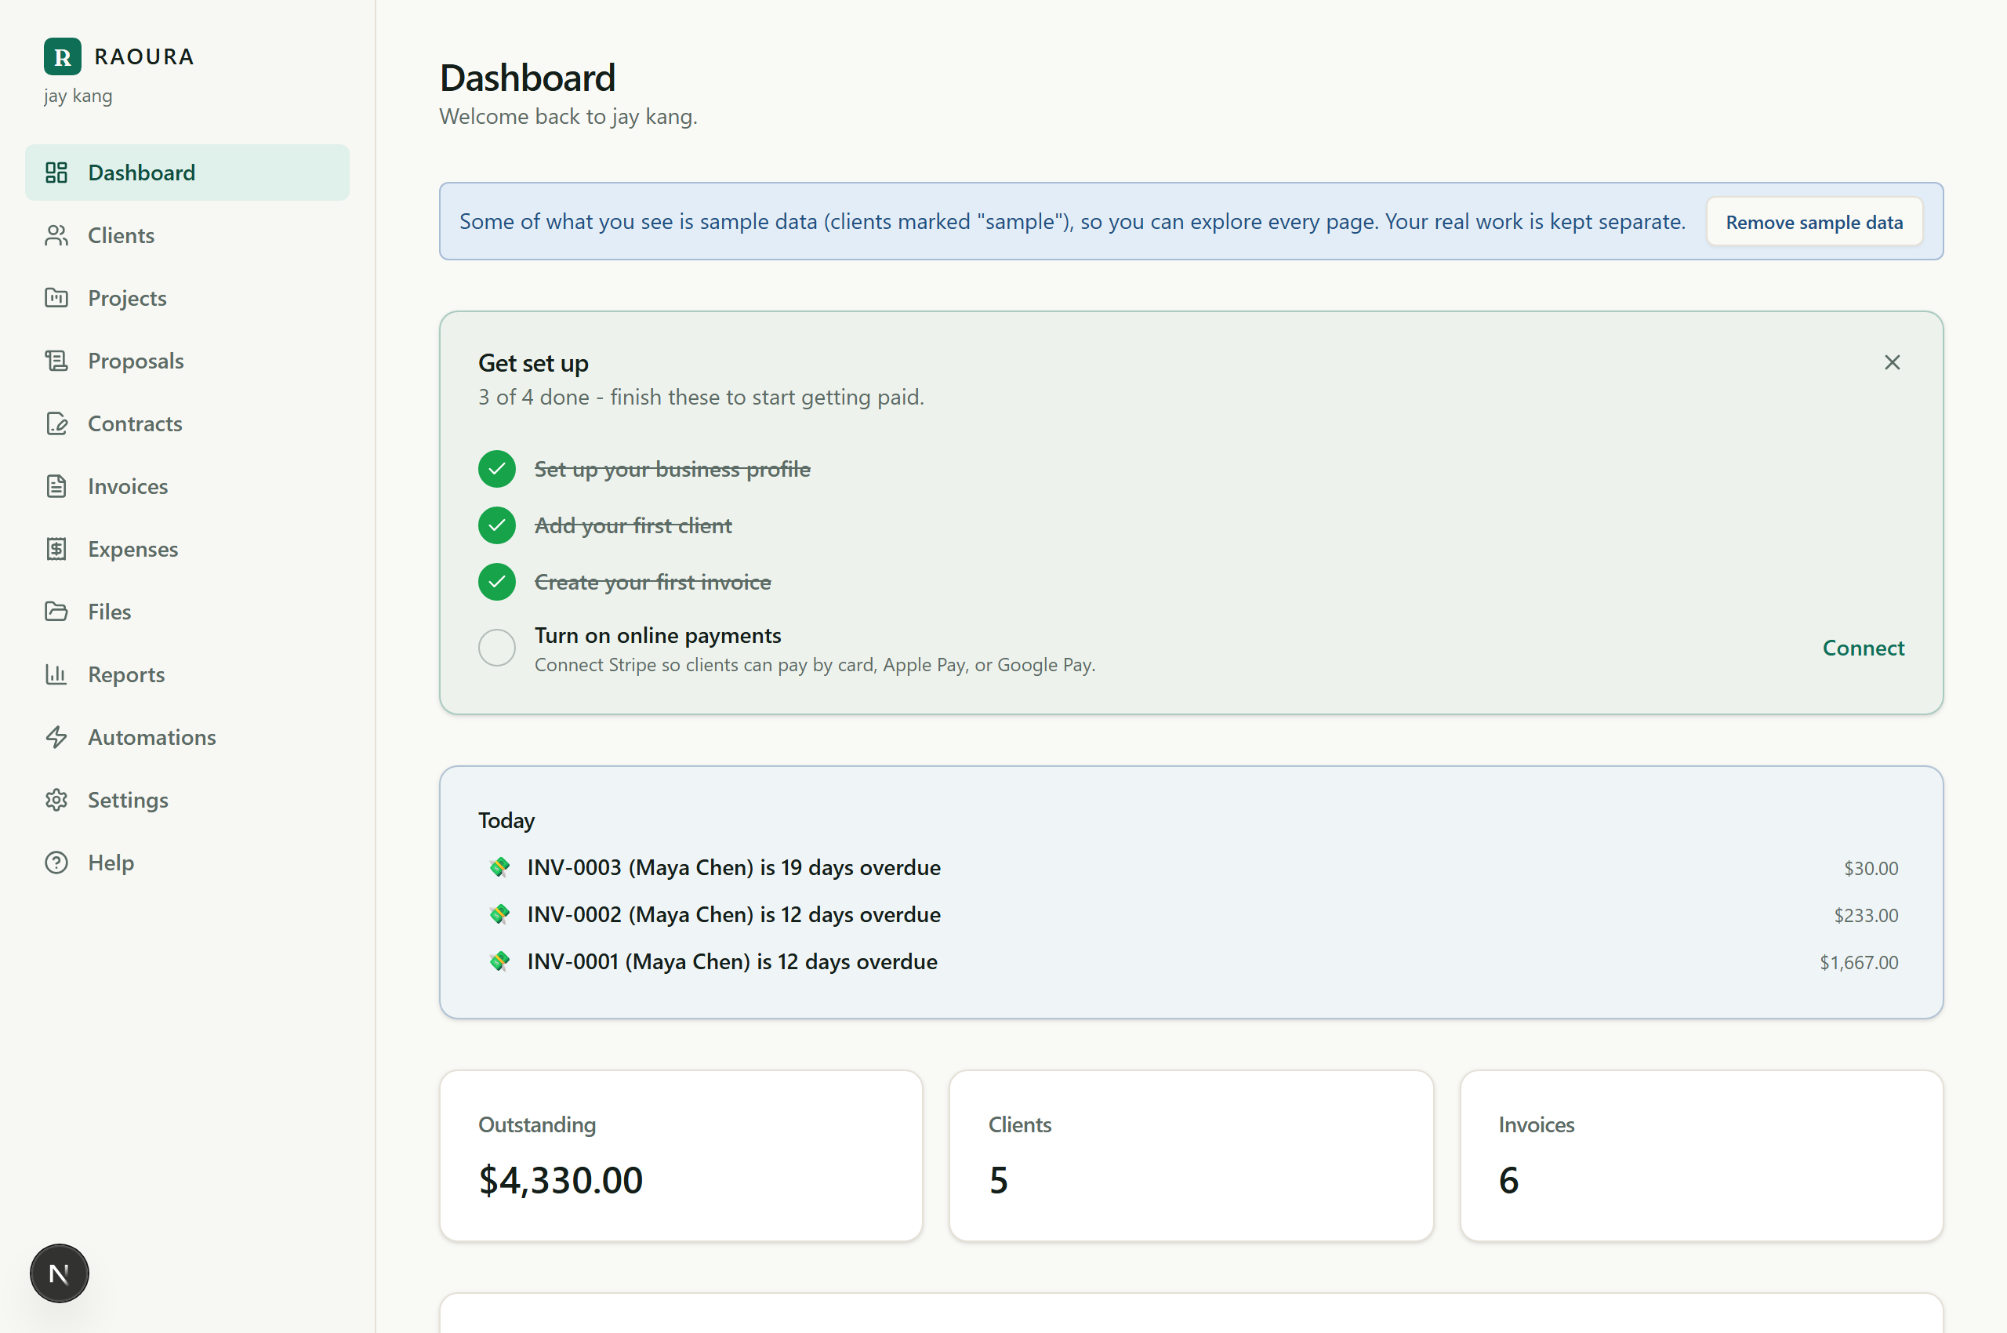The height and width of the screenshot is (1333, 2007).
Task: Open Help from the sidebar
Action: click(187, 863)
